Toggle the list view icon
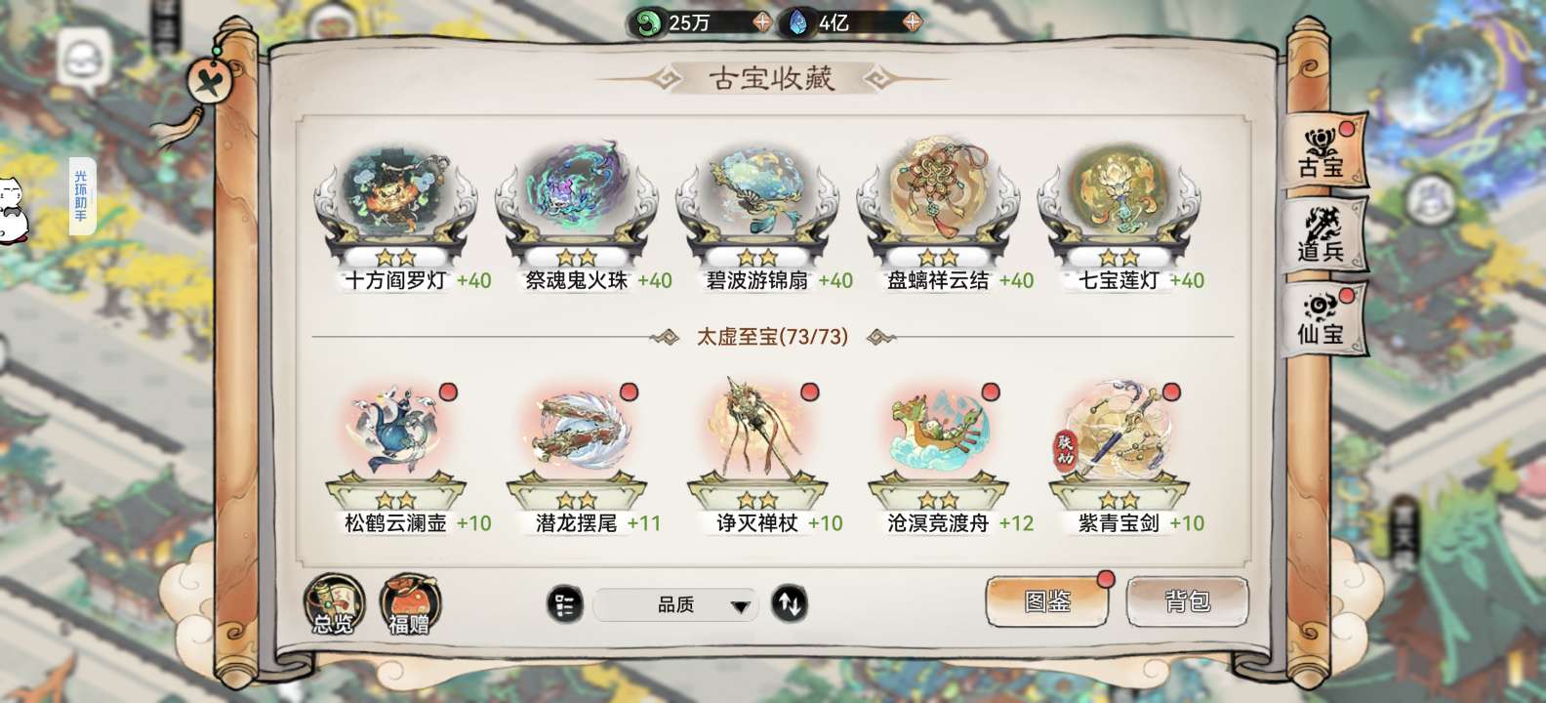 tap(564, 604)
